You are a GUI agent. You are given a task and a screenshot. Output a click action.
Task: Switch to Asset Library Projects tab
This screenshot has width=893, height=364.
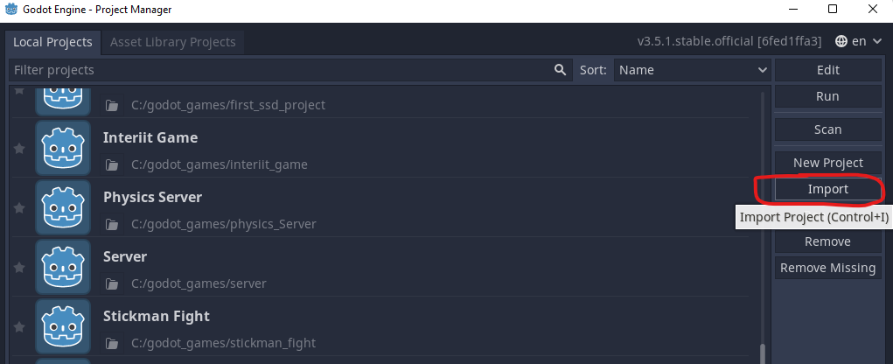click(173, 42)
